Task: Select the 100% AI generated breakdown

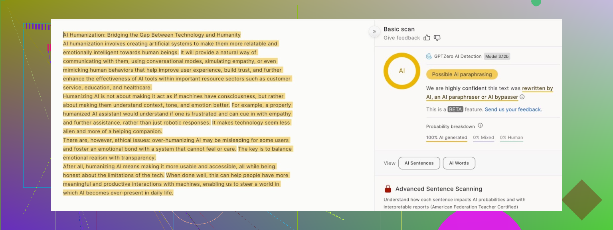Action: 447,138
